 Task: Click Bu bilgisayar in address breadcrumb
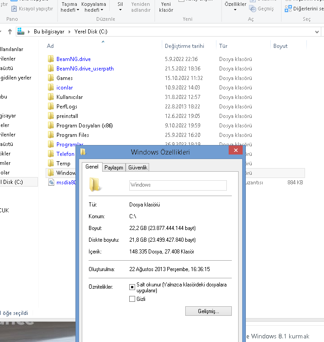click(x=49, y=32)
